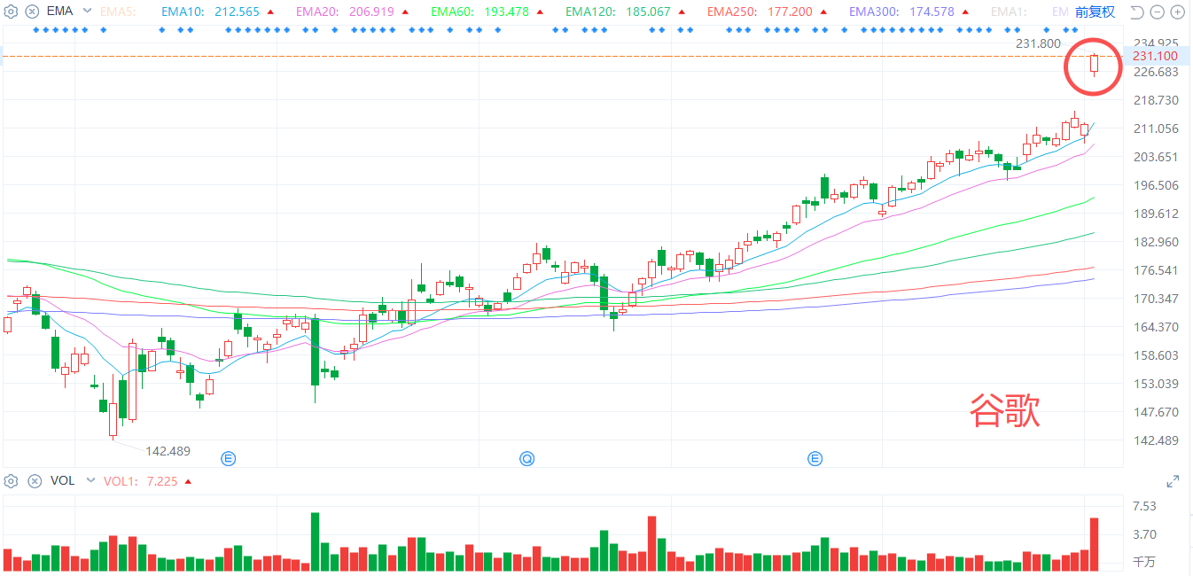Viewport: 1193px width, 576px height.
Task: Click the red current price tag 231.100
Action: click(x=1155, y=56)
